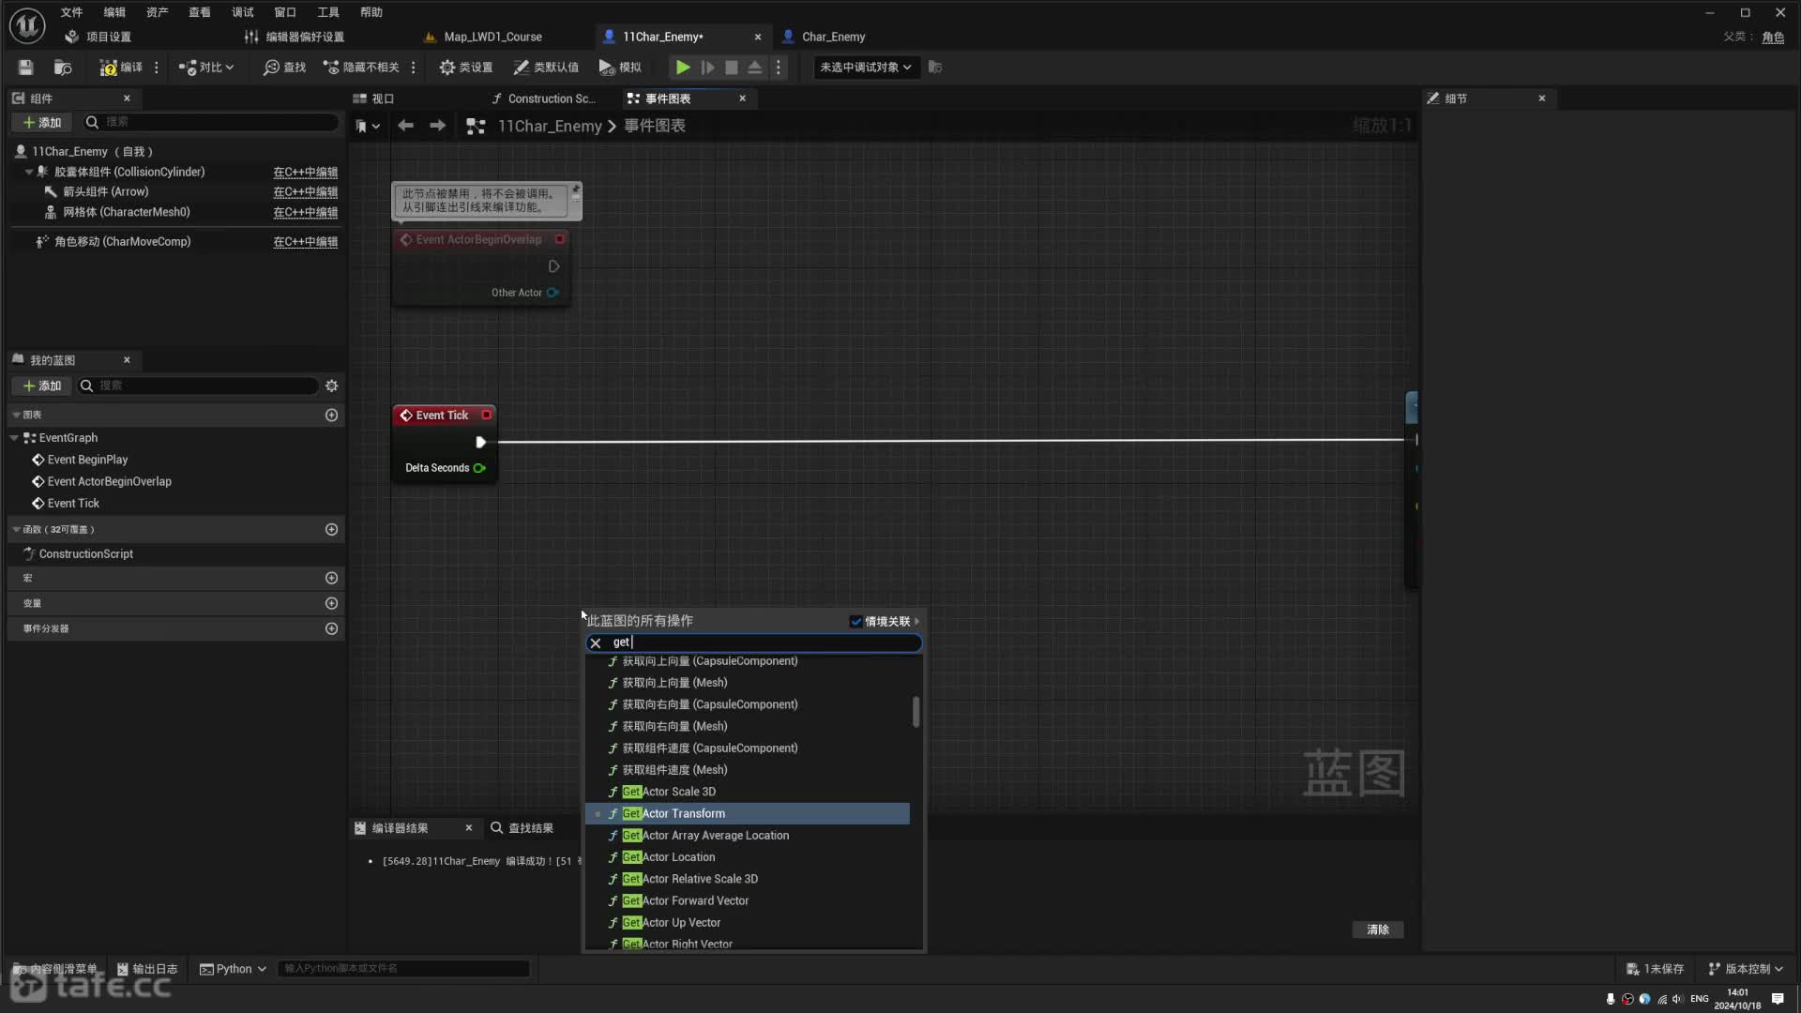This screenshot has width=1801, height=1013.
Task: Click 在C++中编辑 link for CharMoveComp
Action: pos(305,241)
